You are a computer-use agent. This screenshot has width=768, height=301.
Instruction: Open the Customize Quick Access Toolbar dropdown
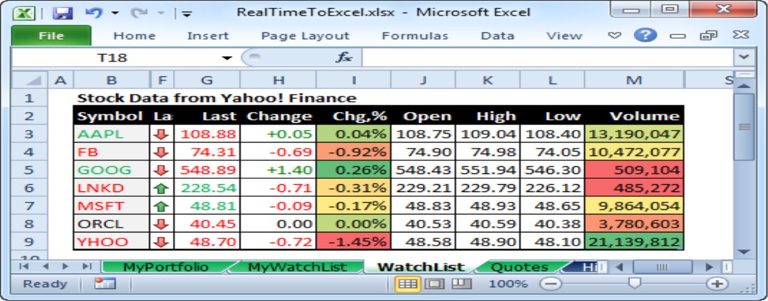(x=187, y=13)
